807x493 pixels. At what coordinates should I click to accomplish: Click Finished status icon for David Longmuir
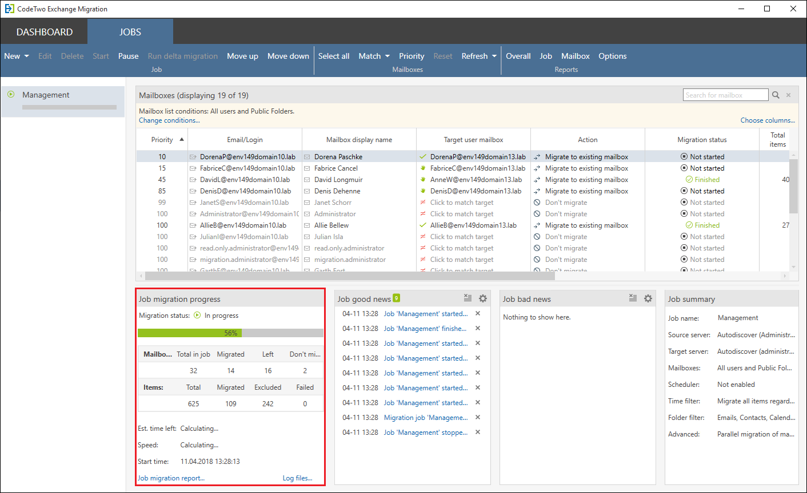[689, 180]
